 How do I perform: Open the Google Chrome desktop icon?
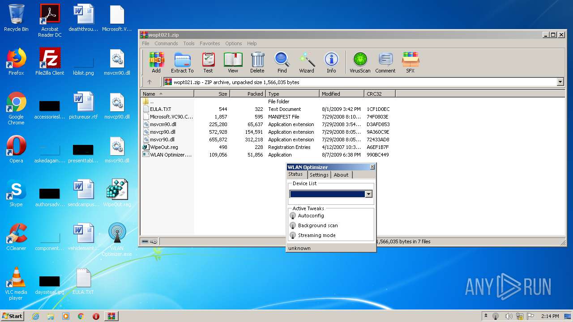pyautogui.click(x=16, y=109)
